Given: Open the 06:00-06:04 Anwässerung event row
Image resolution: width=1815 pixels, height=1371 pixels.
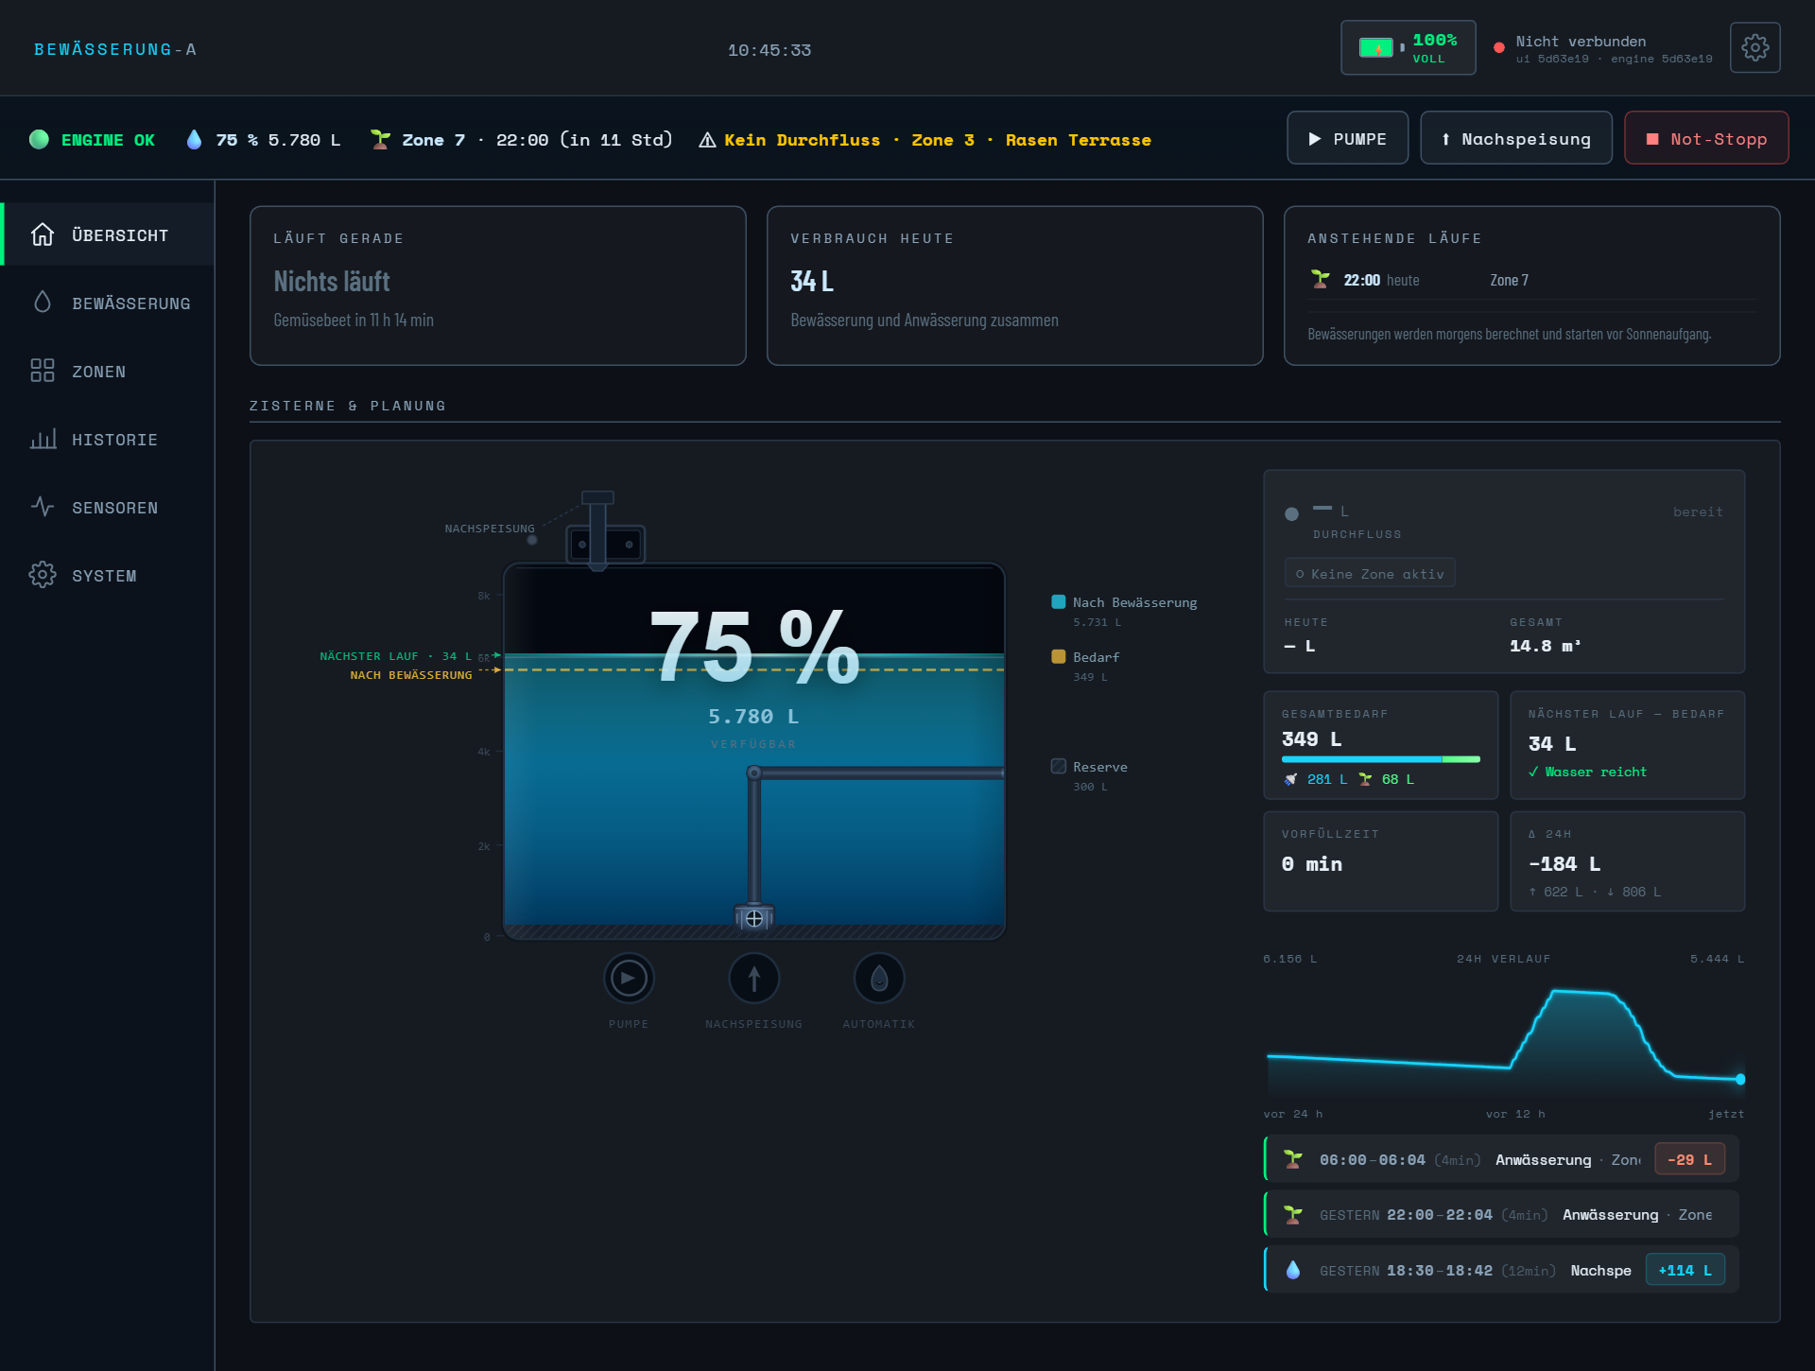Looking at the screenshot, I should coord(1501,1159).
